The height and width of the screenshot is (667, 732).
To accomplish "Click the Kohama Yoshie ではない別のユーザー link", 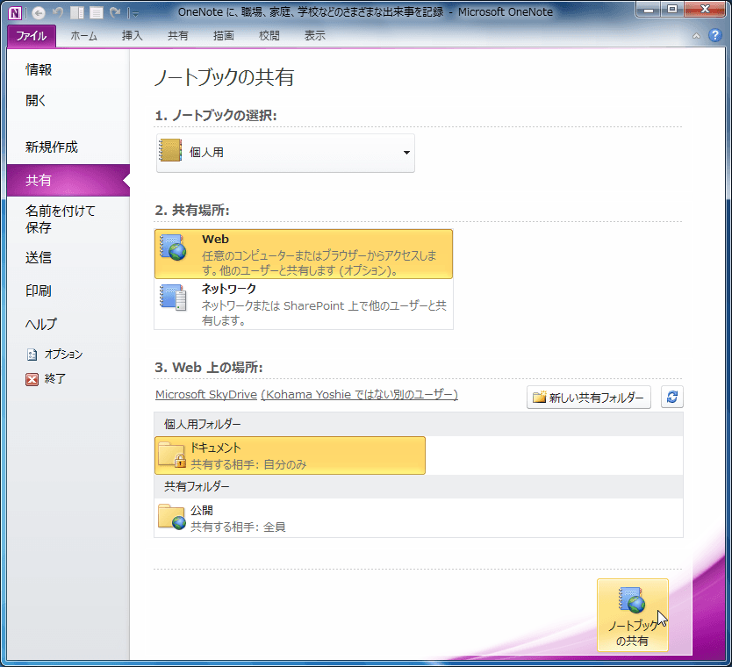I will [x=360, y=395].
